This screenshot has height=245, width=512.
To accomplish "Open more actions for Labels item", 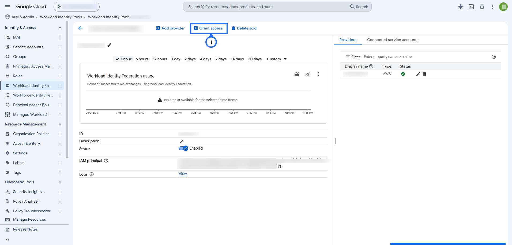I will pos(60,163).
